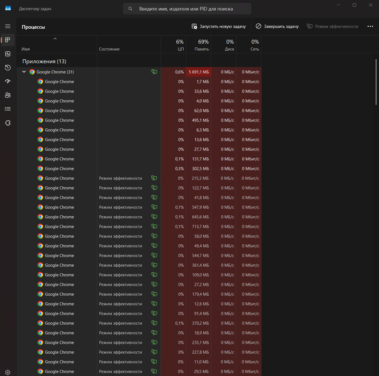This screenshot has height=376, width=379.
Task: Open the Users page sidebar icon
Action: click(x=8, y=95)
